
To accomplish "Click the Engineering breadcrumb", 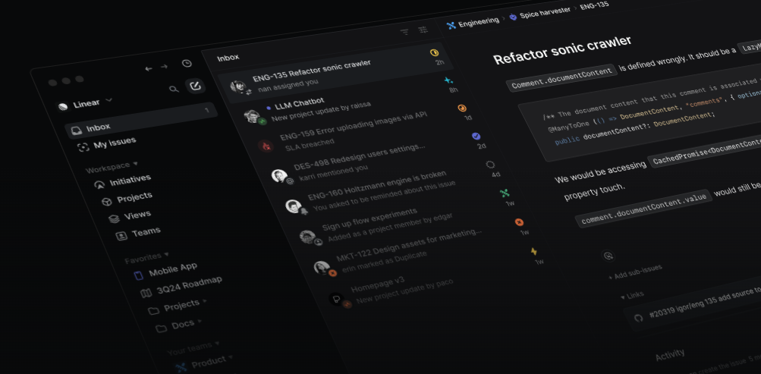I will click(473, 24).
